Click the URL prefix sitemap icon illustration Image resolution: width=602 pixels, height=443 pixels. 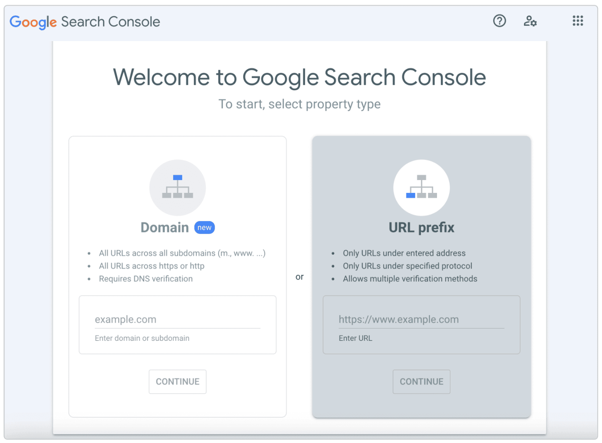421,187
